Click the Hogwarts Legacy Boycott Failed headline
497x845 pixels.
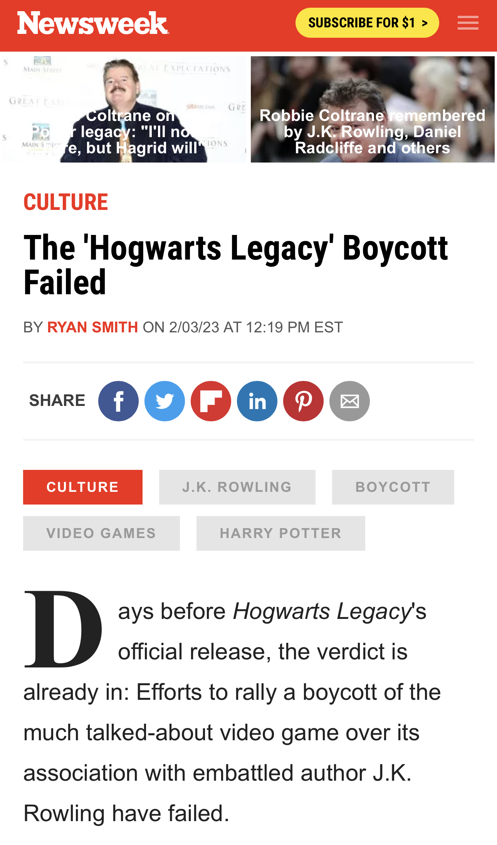click(x=236, y=265)
